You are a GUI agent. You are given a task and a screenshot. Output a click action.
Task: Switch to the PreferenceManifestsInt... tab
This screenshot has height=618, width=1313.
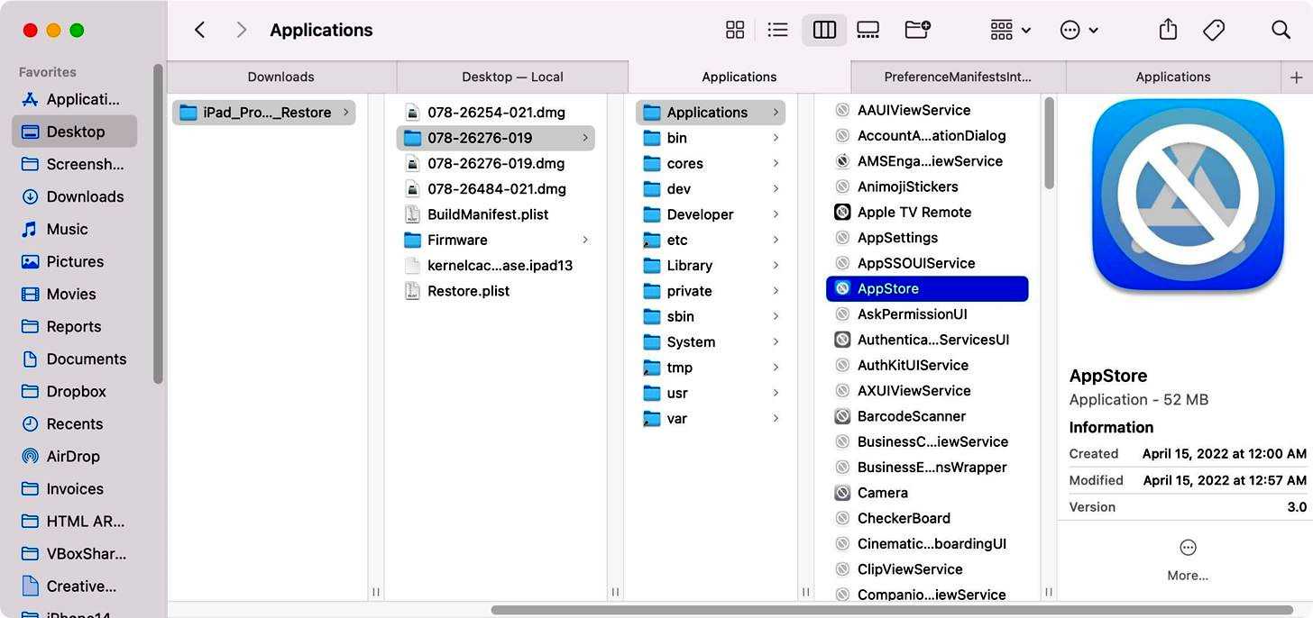tap(958, 77)
